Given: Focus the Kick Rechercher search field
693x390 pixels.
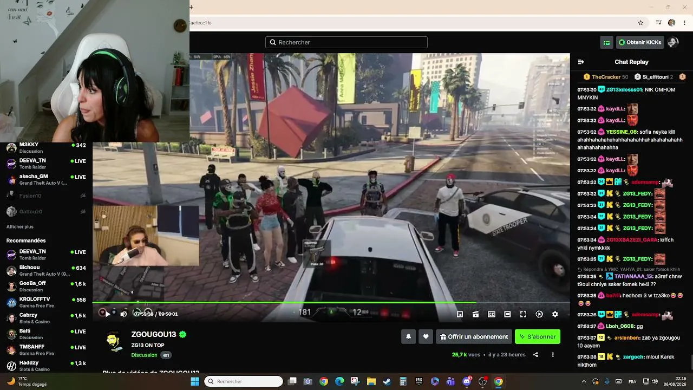Looking at the screenshot, I should [346, 42].
